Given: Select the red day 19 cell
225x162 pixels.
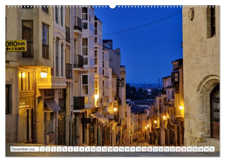Looking at the screenshot, I should point(144,149).
